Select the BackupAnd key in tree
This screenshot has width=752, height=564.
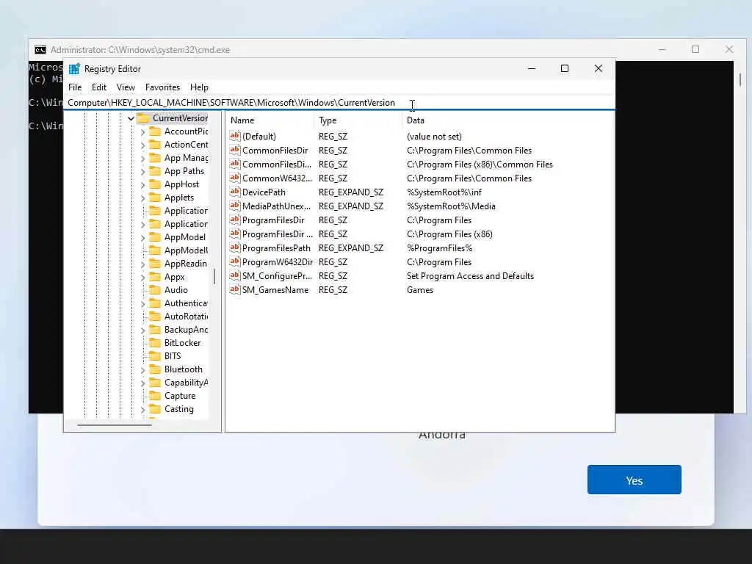186,330
